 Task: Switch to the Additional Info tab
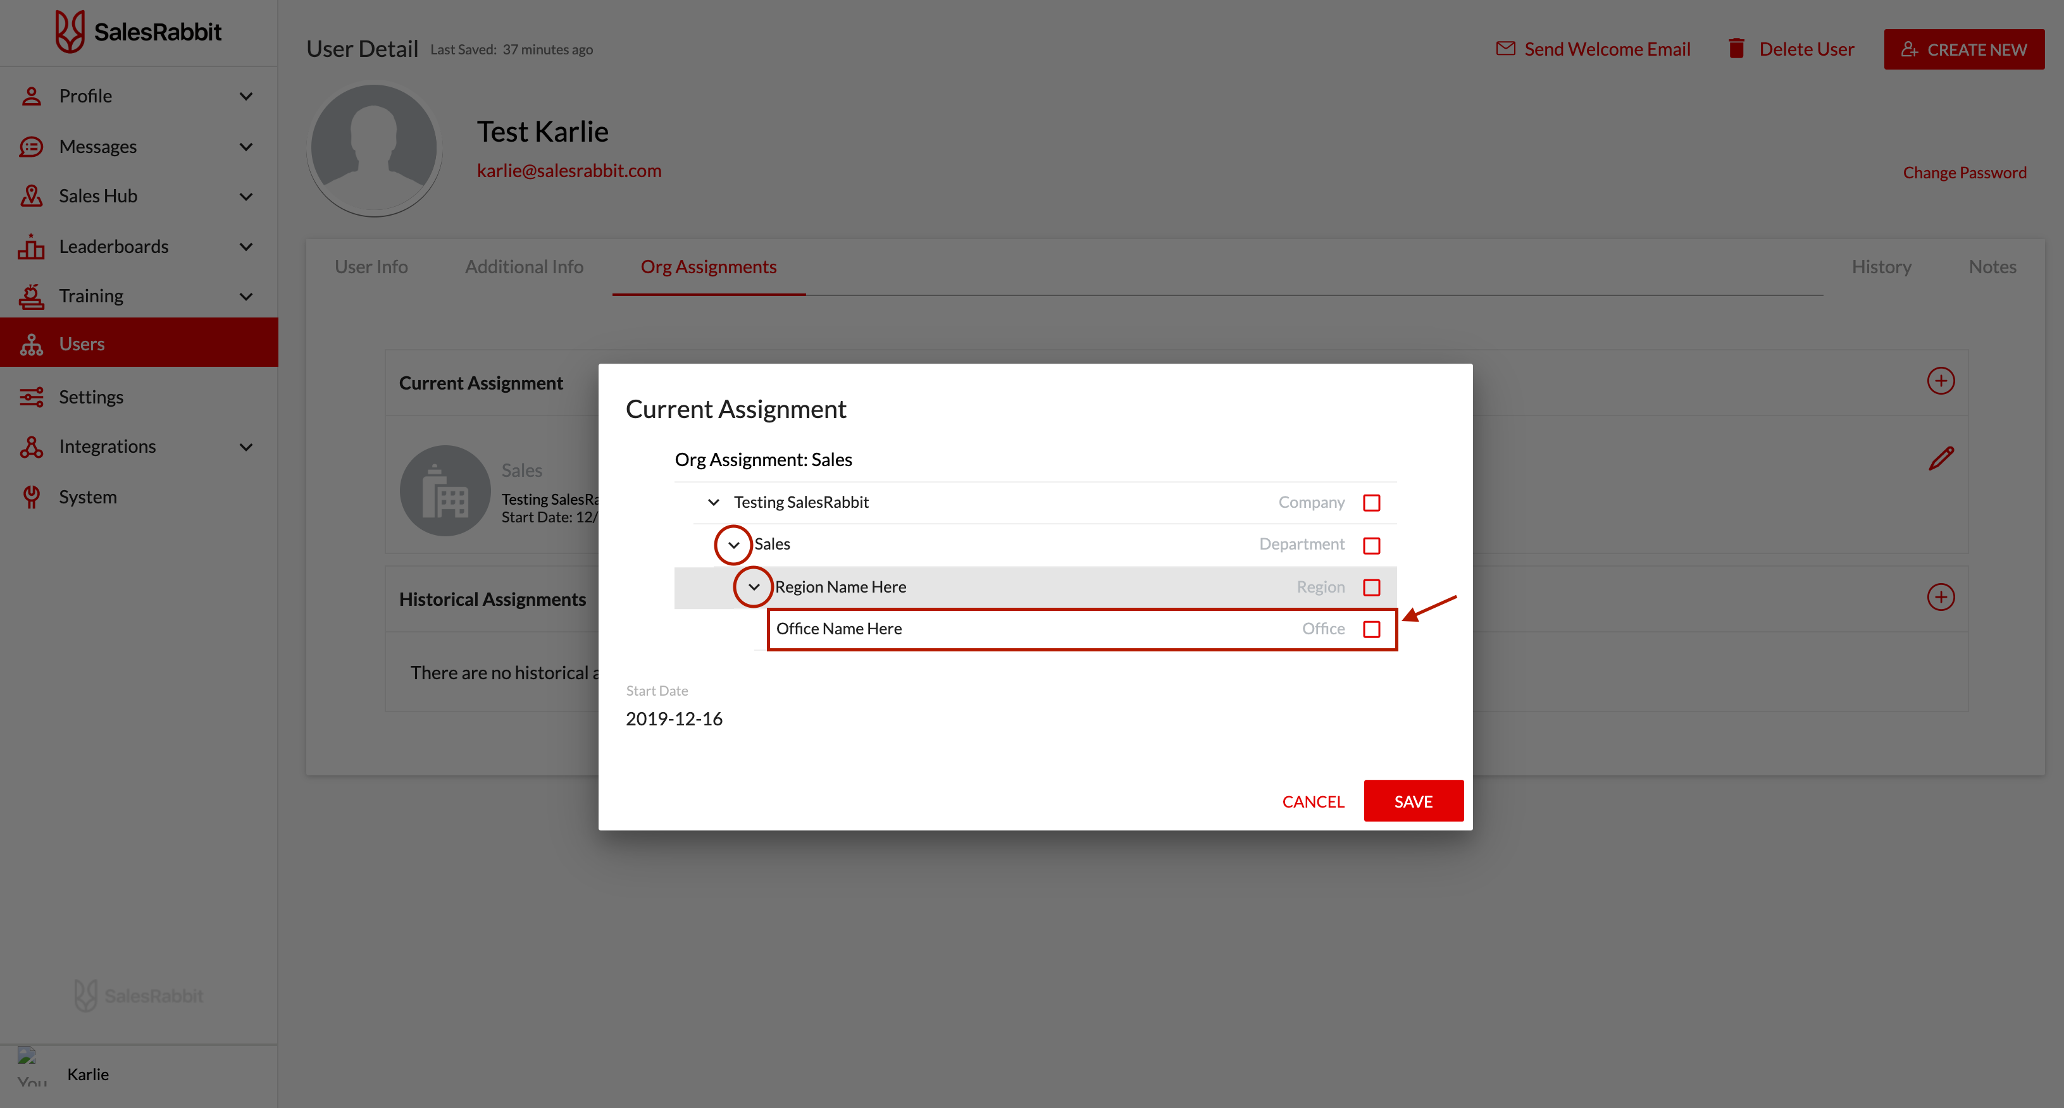point(524,267)
